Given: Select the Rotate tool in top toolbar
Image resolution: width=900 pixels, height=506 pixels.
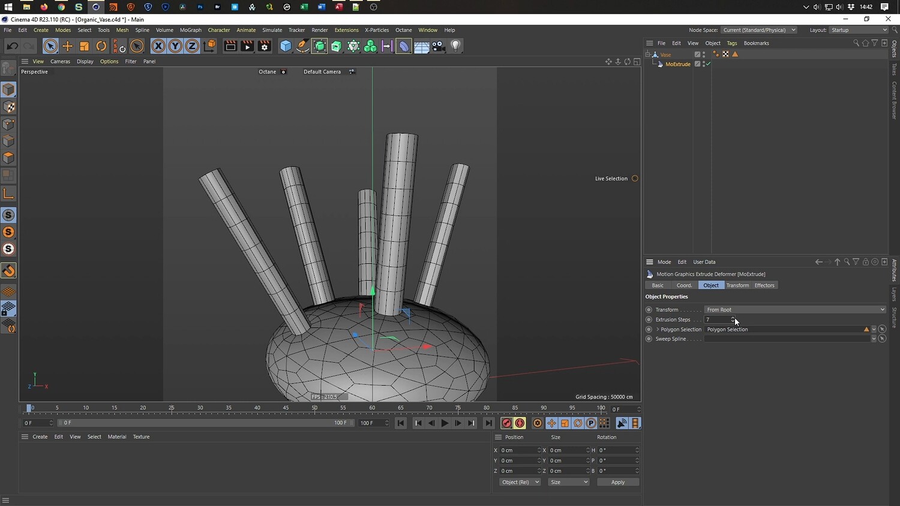Looking at the screenshot, I should tap(101, 46).
